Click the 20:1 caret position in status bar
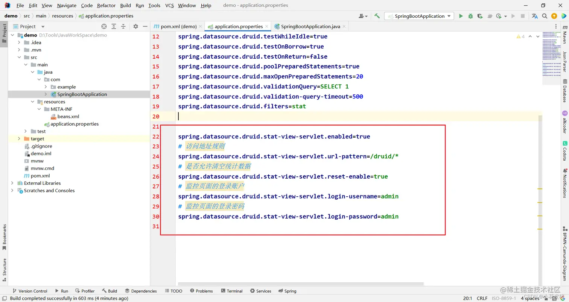The image size is (569, 302). point(467,298)
